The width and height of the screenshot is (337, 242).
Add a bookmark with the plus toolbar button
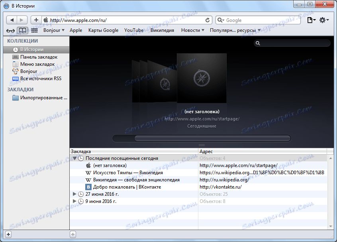point(36,20)
